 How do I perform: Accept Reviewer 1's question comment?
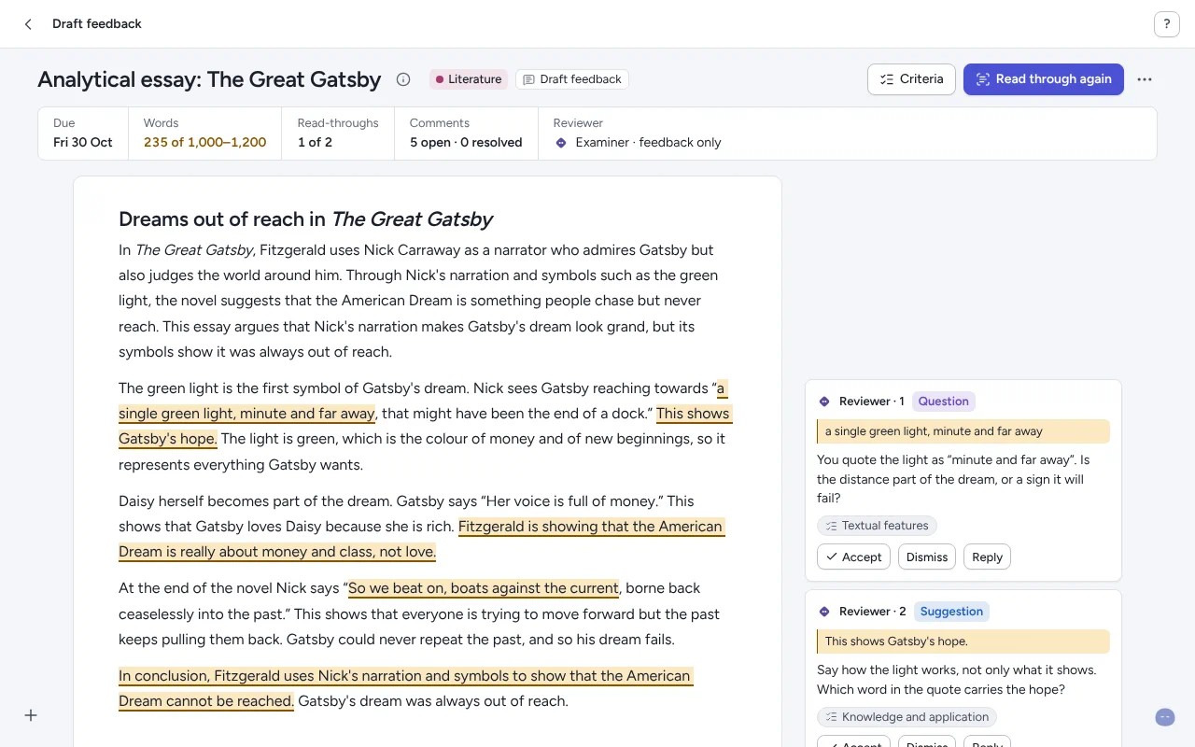coord(853,557)
